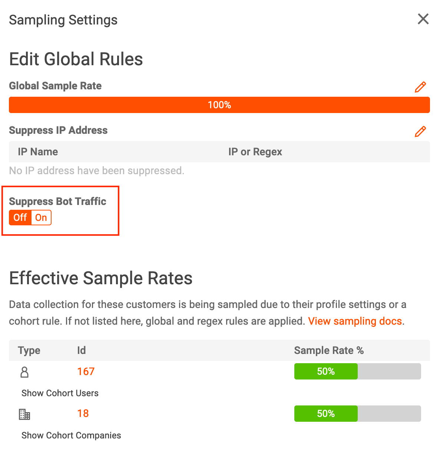This screenshot has height=464, width=440.
Task: Keep Suppress Bot Traffic Off
Action: pos(20,218)
